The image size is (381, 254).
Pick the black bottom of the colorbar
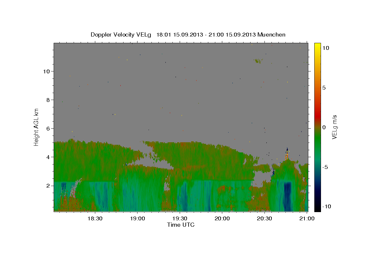(x=317, y=208)
